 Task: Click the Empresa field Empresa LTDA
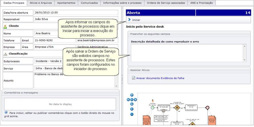[x=54, y=47]
